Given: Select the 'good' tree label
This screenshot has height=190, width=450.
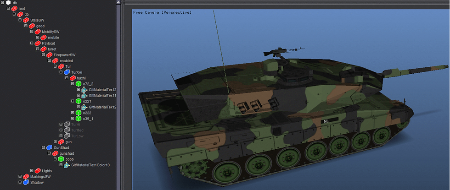Looking at the screenshot, I should (x=40, y=26).
